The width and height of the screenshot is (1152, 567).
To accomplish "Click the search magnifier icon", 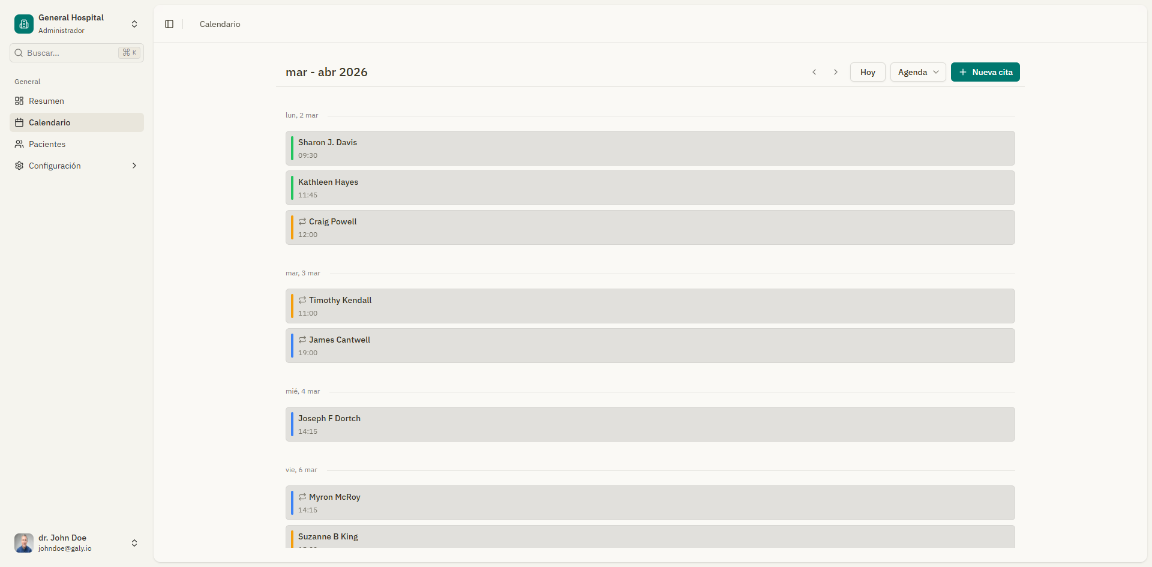I will 19,53.
